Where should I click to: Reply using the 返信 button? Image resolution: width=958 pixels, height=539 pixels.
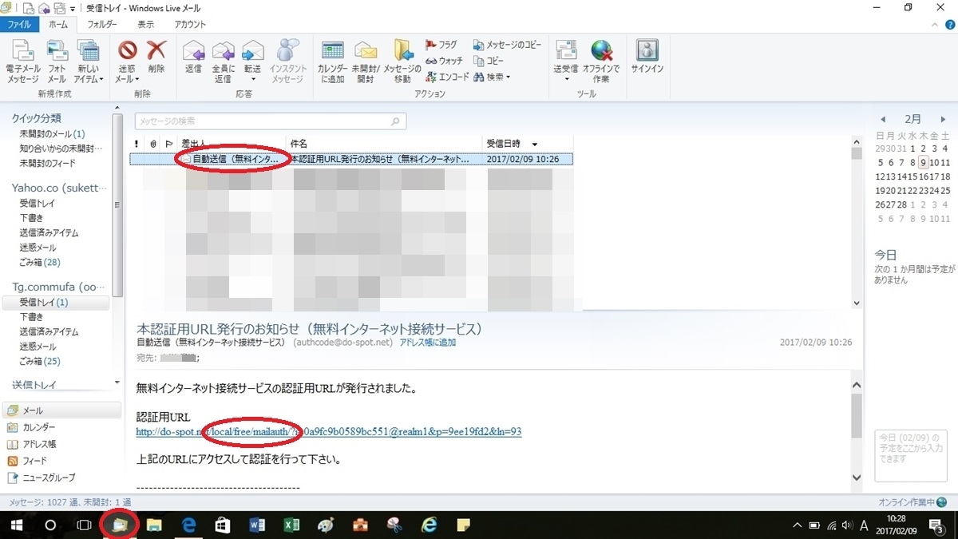click(x=193, y=57)
